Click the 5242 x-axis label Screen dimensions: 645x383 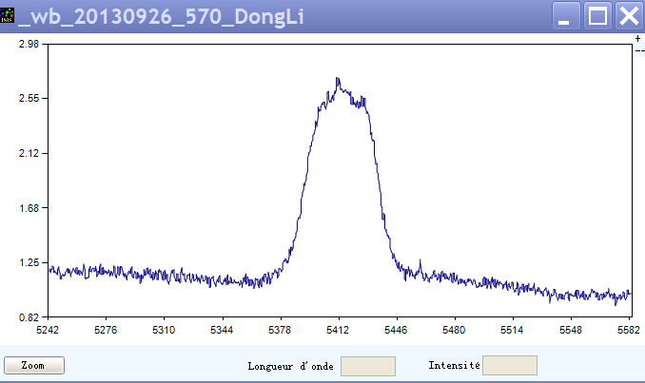(48, 330)
